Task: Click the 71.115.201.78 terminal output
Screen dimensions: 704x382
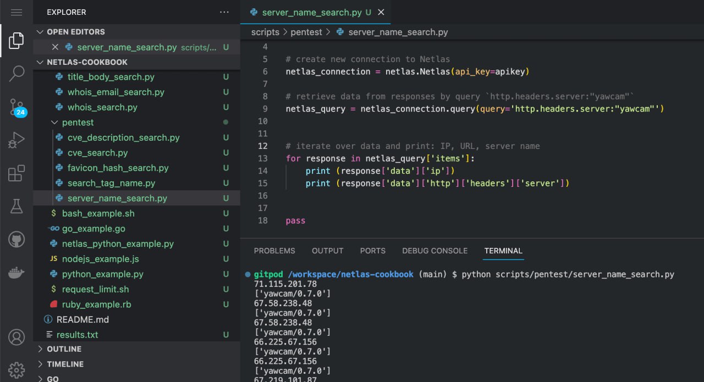Action: (285, 284)
